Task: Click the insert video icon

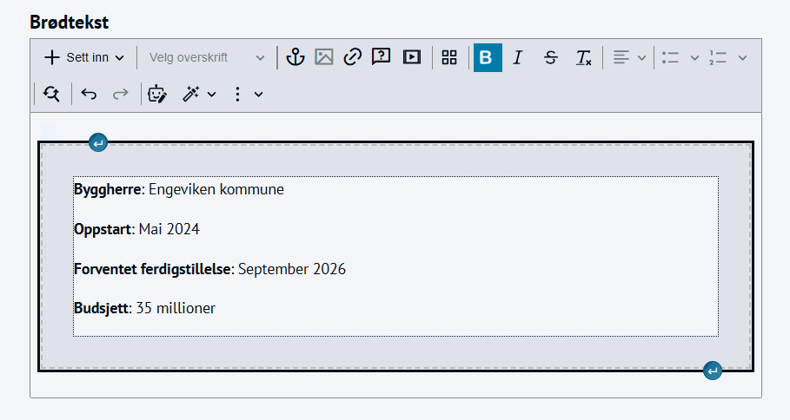Action: tap(412, 58)
